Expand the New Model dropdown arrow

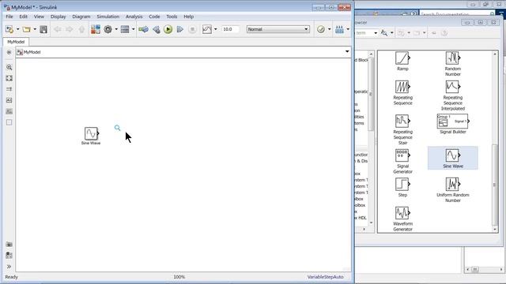17,29
